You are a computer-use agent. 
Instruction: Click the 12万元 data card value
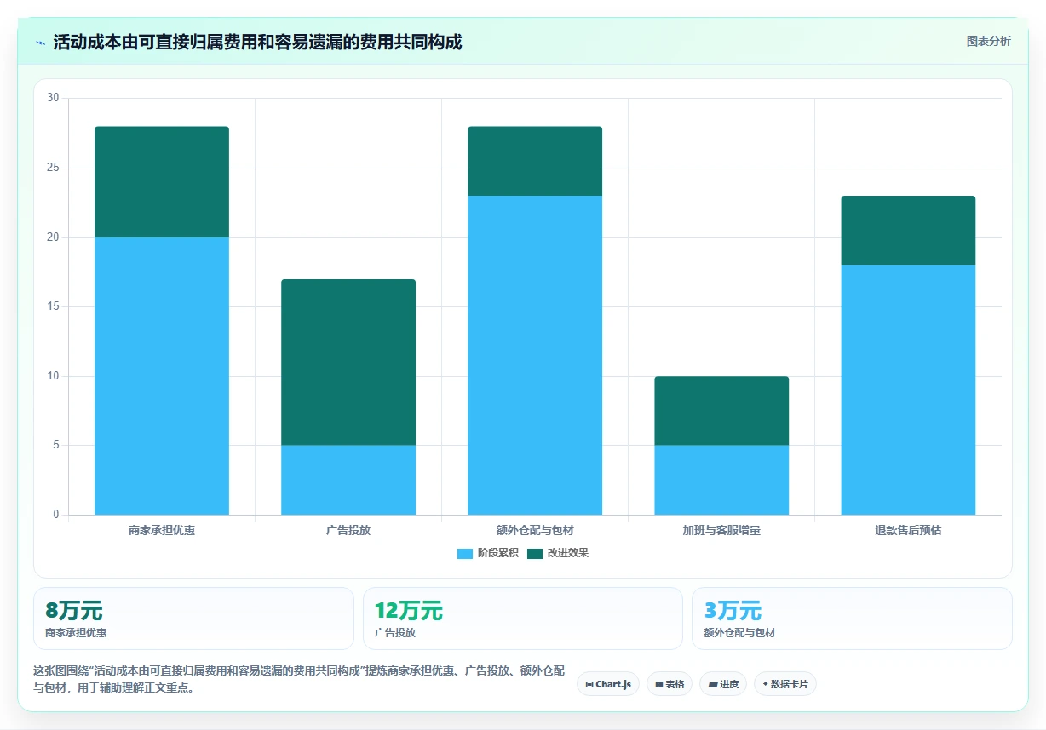tap(409, 611)
